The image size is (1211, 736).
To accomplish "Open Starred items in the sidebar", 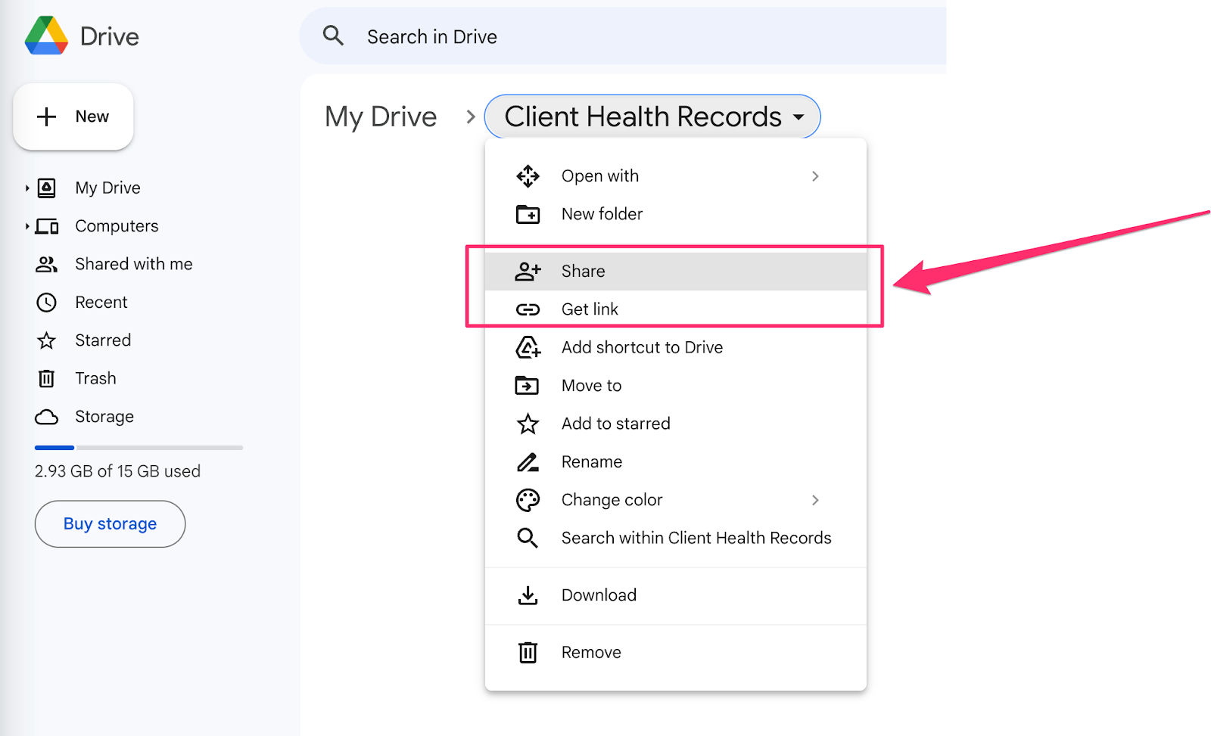I will point(103,340).
